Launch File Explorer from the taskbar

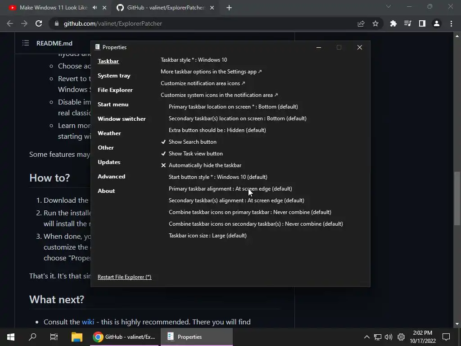77,337
